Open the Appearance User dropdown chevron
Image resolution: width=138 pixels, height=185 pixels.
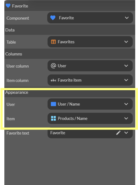coord(126,104)
